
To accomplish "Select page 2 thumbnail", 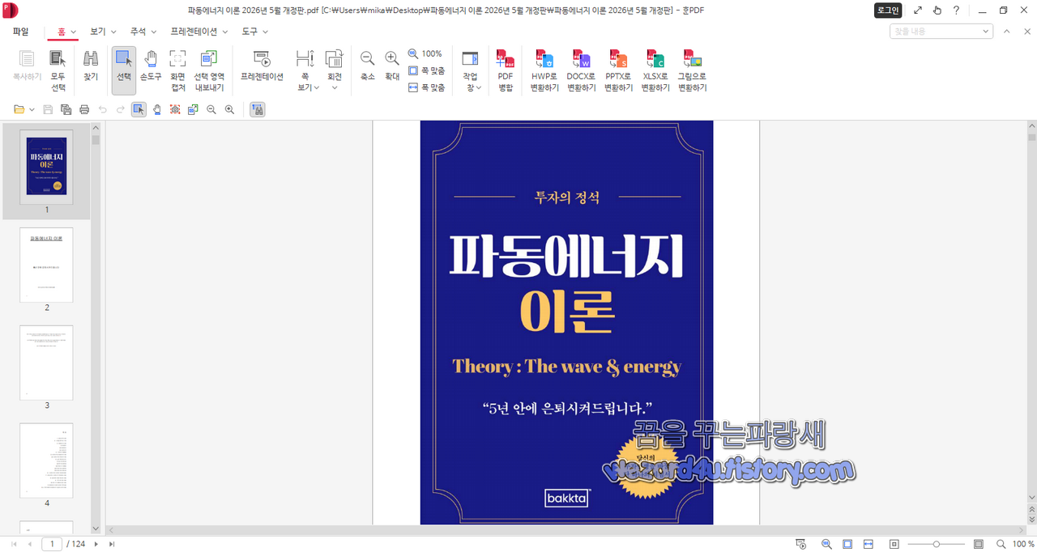I will 46,265.
